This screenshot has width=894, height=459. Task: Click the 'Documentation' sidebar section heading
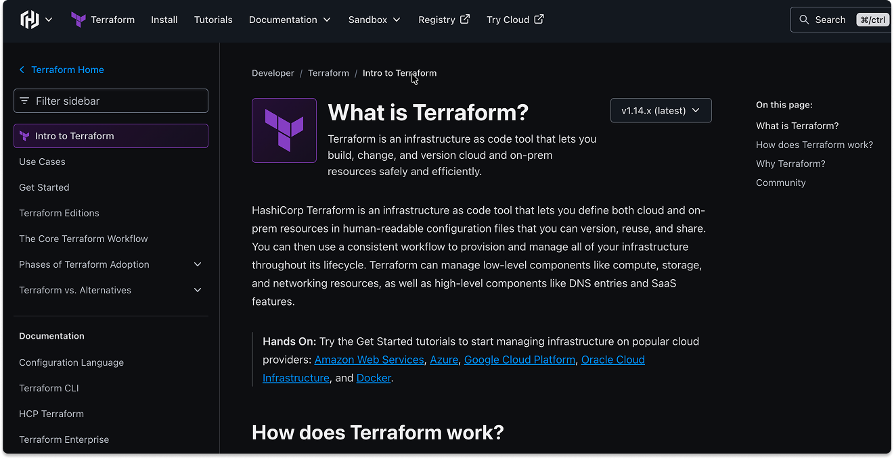(51, 336)
